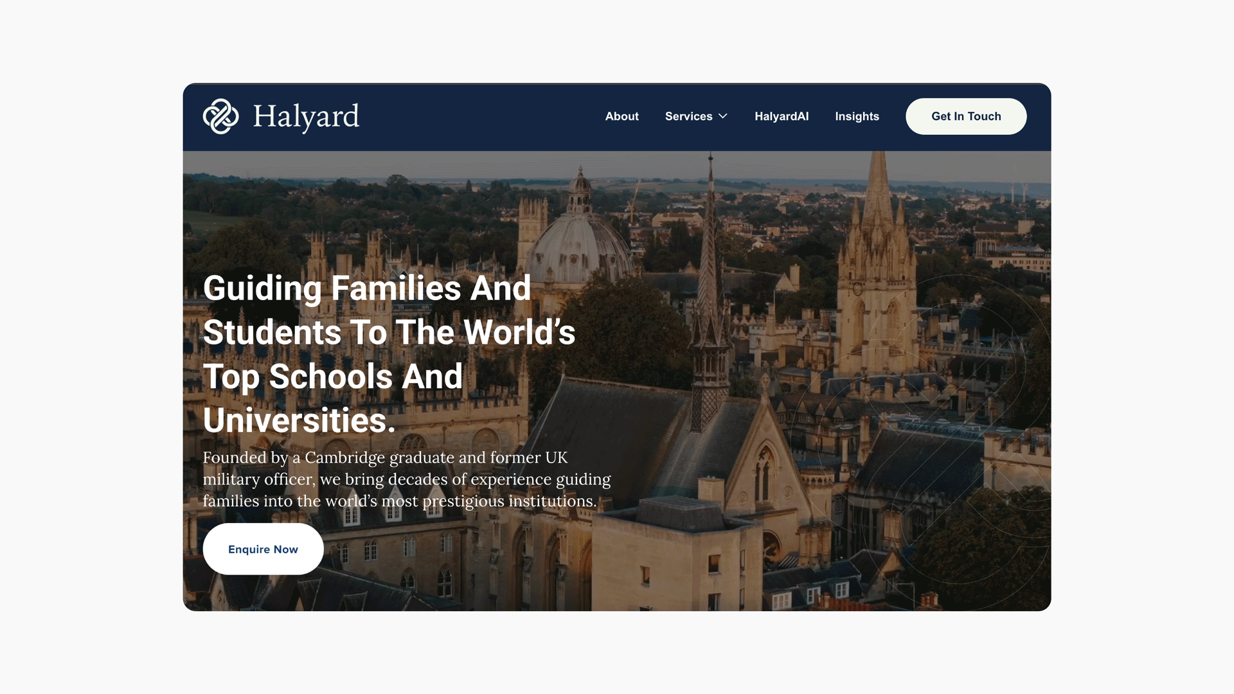Click the 'Founded by a Cambridge graduate' paragraph
Viewport: 1234px width, 694px height.
coord(407,479)
